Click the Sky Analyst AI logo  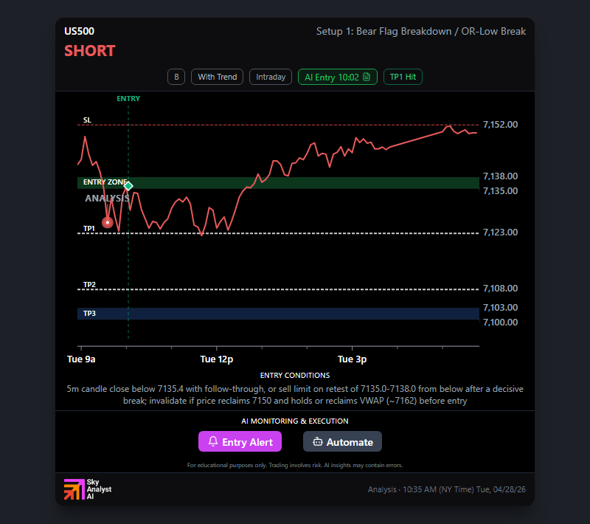(88, 489)
